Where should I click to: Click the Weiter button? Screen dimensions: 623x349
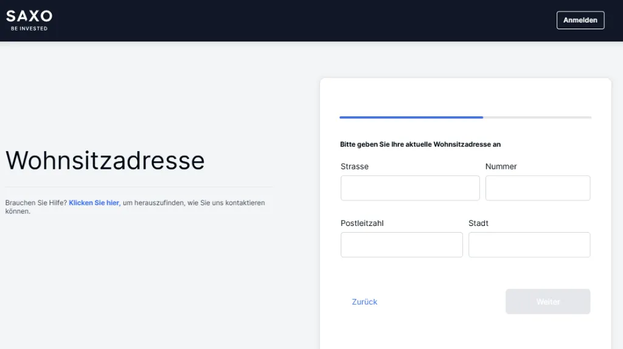[x=548, y=301]
